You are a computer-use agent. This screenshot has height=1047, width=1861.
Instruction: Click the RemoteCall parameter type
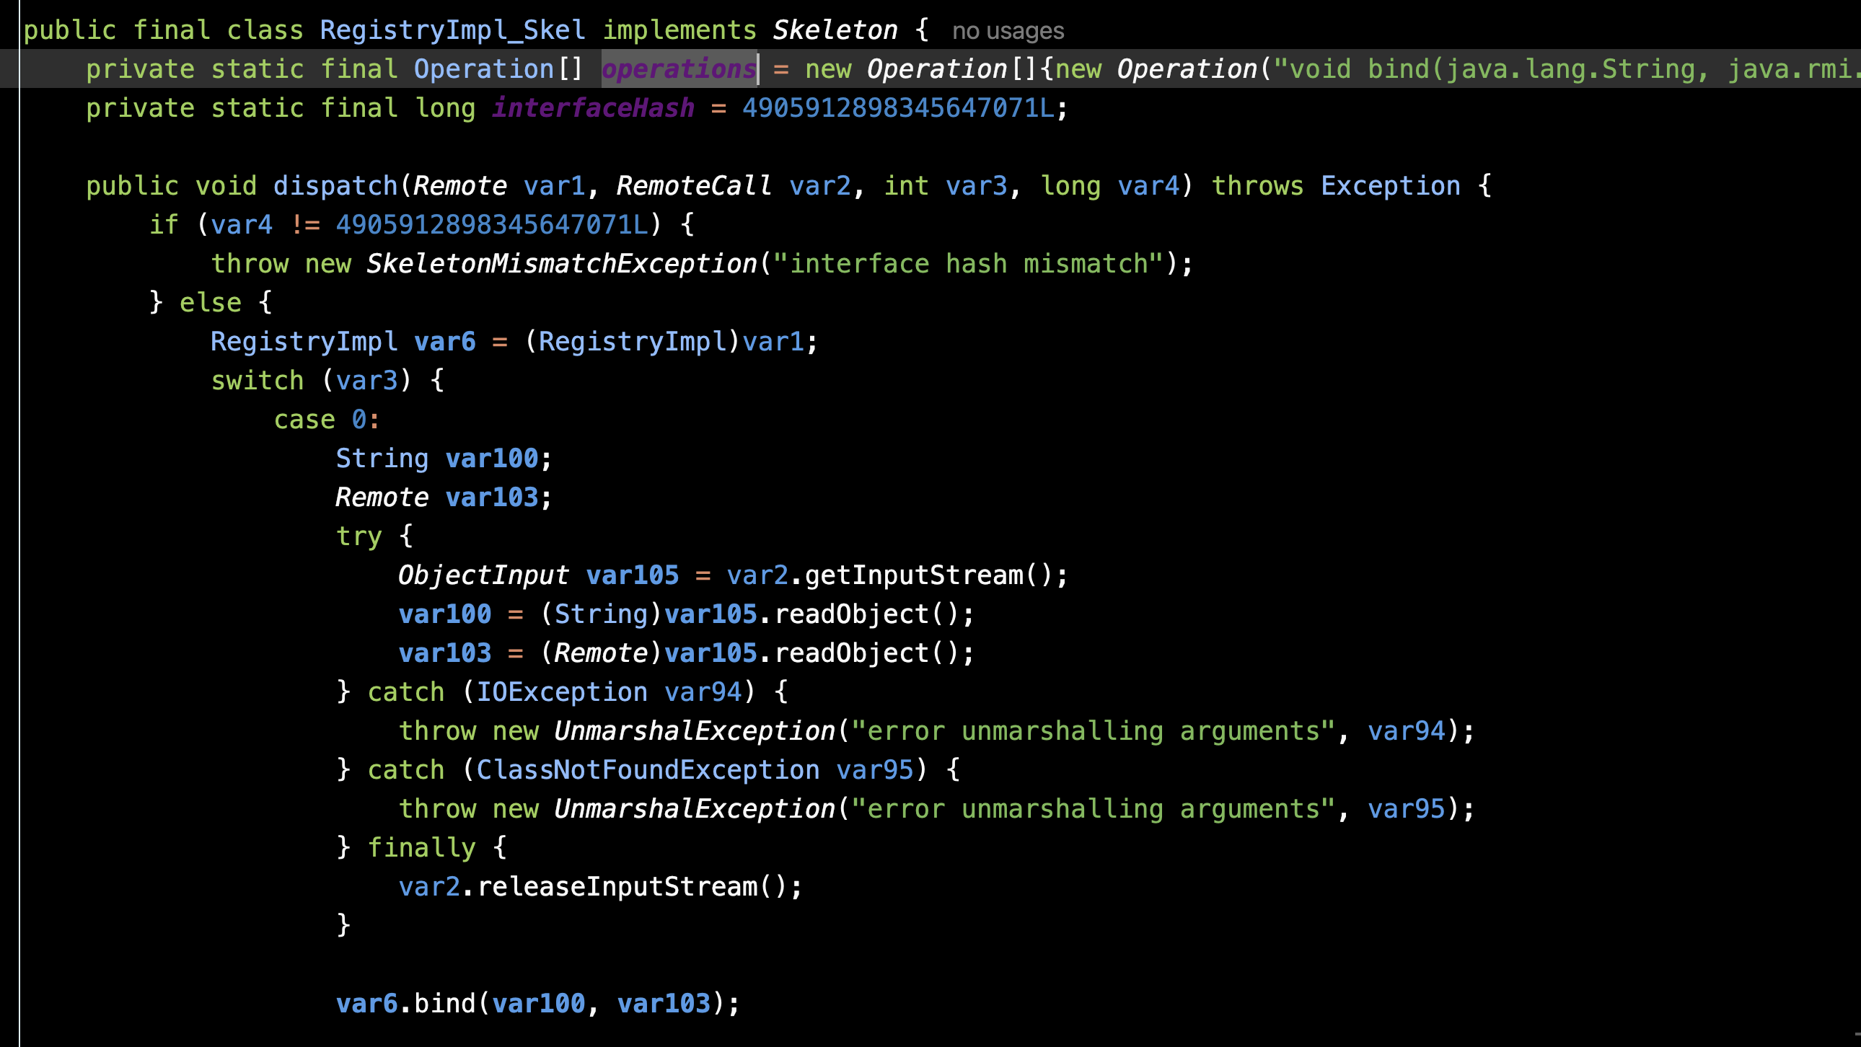(693, 186)
